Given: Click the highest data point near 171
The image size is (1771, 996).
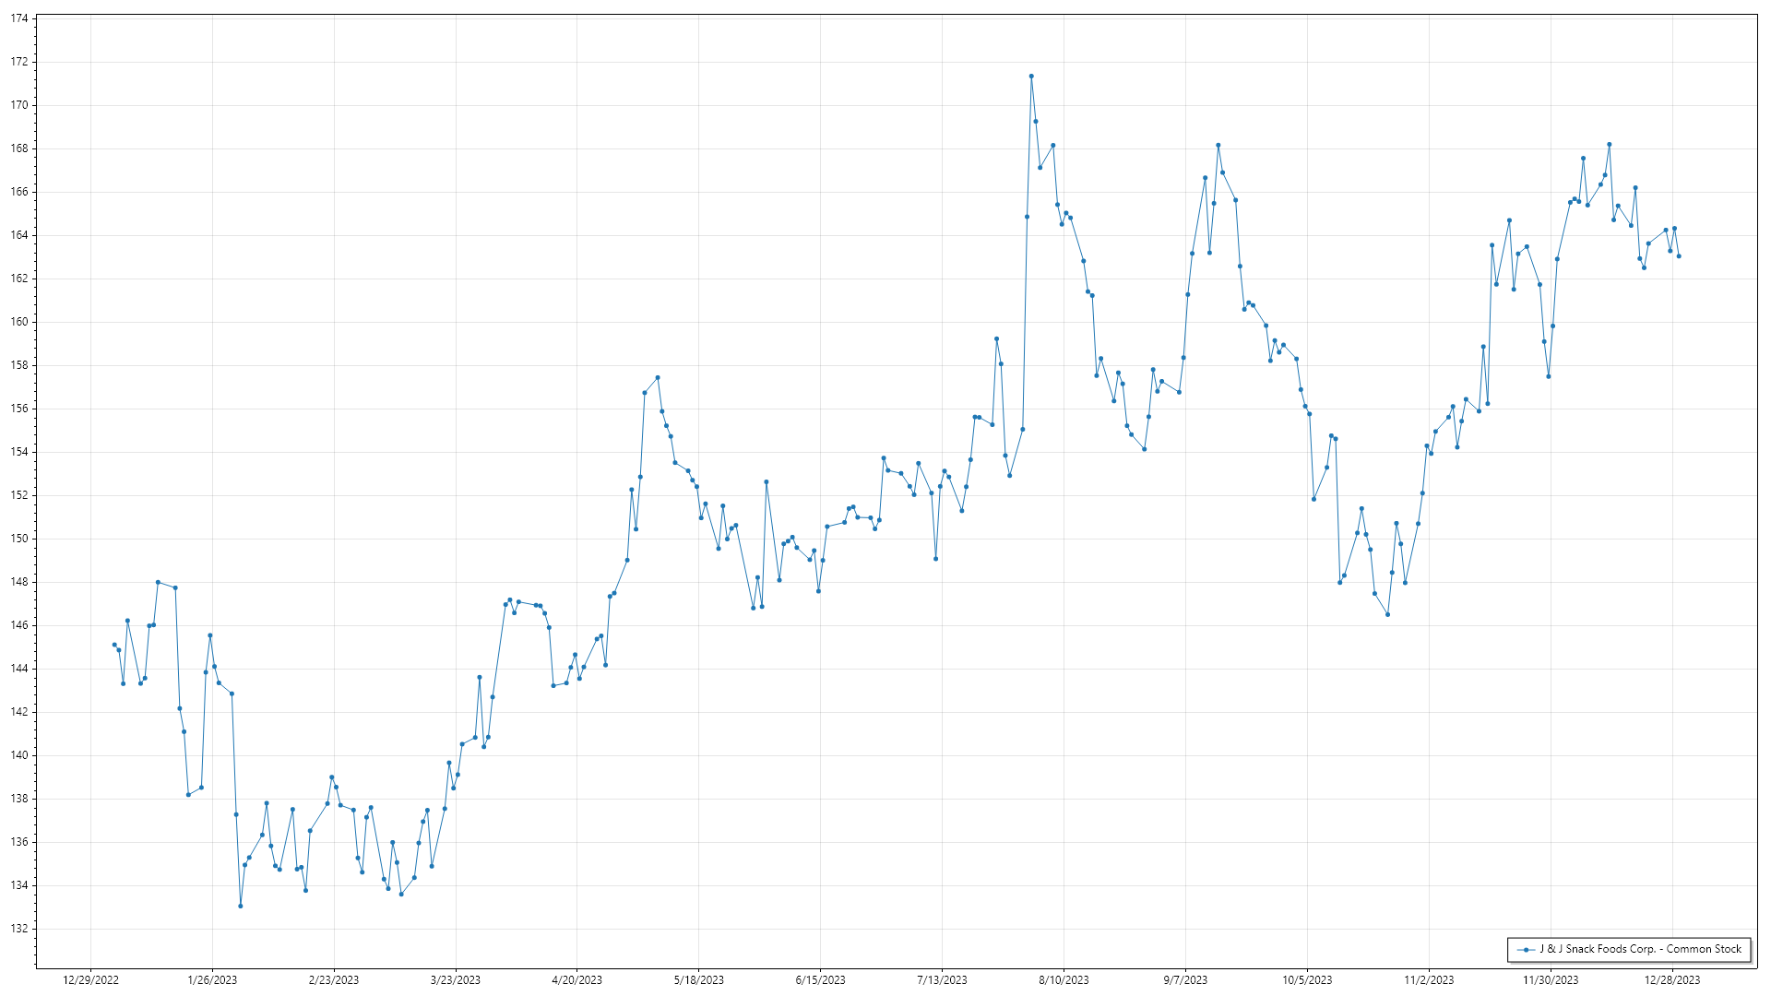Looking at the screenshot, I should 1031,77.
